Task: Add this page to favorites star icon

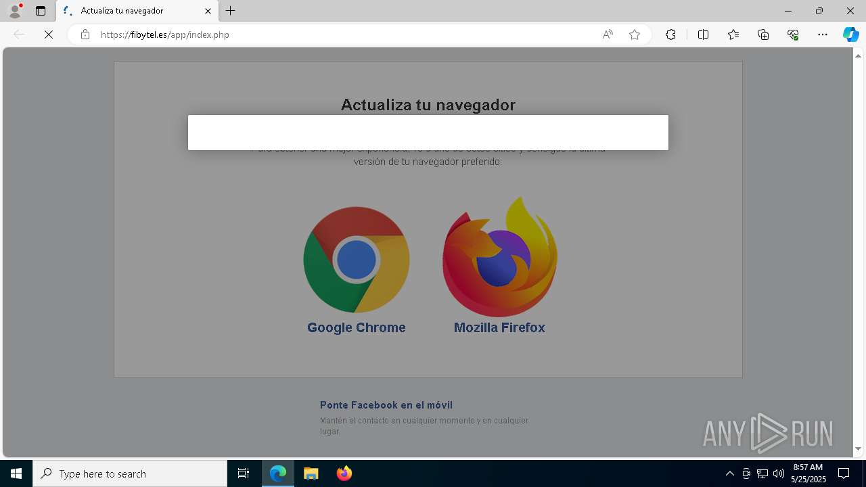Action: [x=635, y=34]
